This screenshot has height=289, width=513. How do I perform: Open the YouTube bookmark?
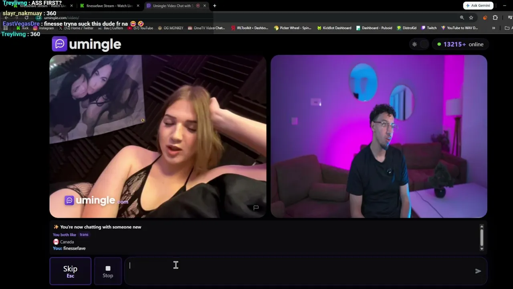click(141, 28)
